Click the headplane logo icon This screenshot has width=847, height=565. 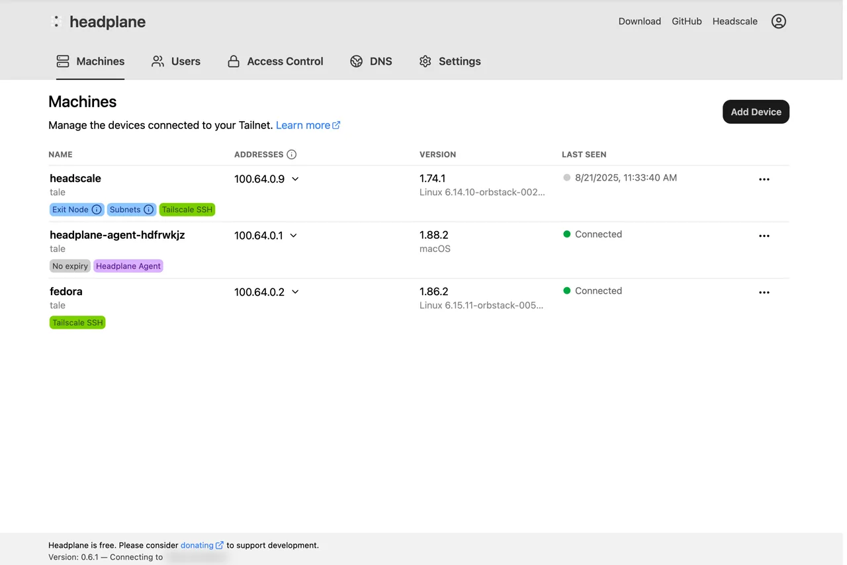pyautogui.click(x=56, y=22)
